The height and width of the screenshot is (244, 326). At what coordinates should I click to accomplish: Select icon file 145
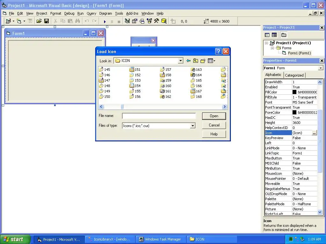pyautogui.click(x=104, y=70)
